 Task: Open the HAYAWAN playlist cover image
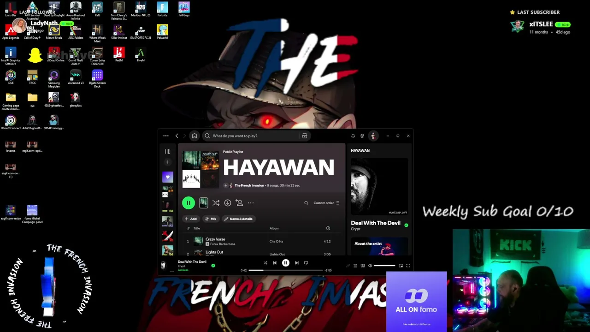[201, 169]
